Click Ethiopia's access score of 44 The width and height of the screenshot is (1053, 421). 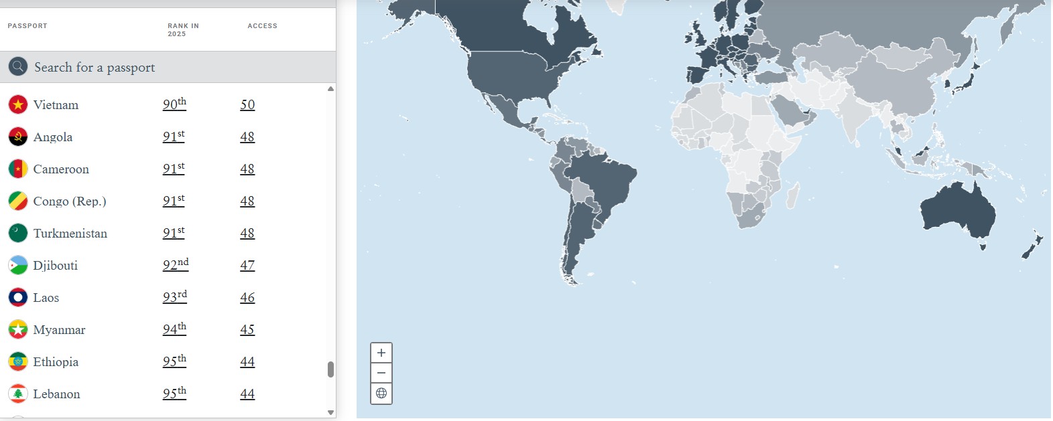tap(247, 362)
